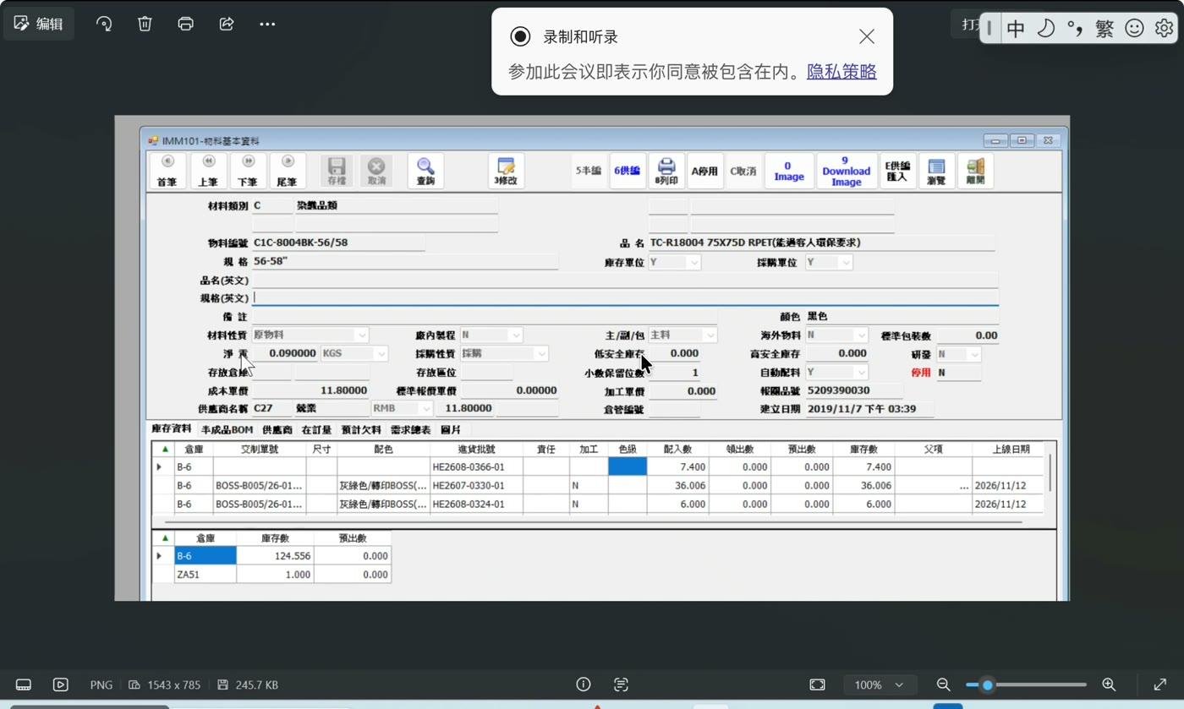Open the 主/副/包 主料 dropdown
Screen dimensions: 1184x709
click(x=710, y=335)
